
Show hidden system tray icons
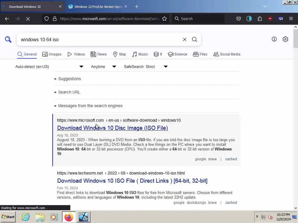click(x=257, y=217)
